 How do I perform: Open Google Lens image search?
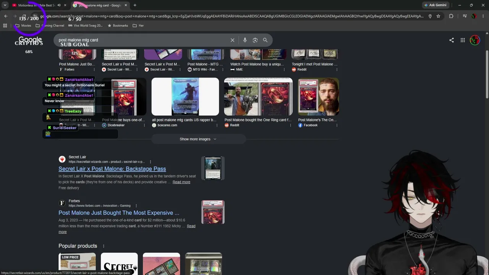[255, 40]
